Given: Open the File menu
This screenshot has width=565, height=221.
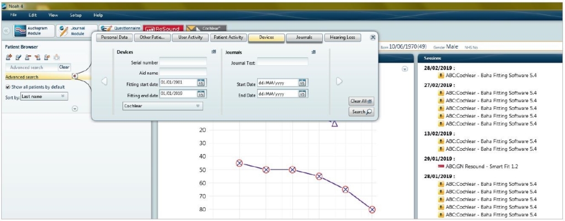Looking at the screenshot, I should click(14, 15).
